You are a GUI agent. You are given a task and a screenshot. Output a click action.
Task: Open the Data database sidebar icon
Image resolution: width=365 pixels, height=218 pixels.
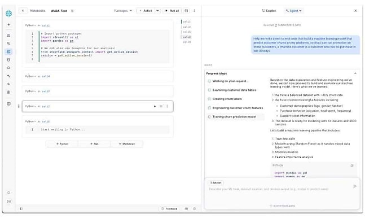[8, 60]
